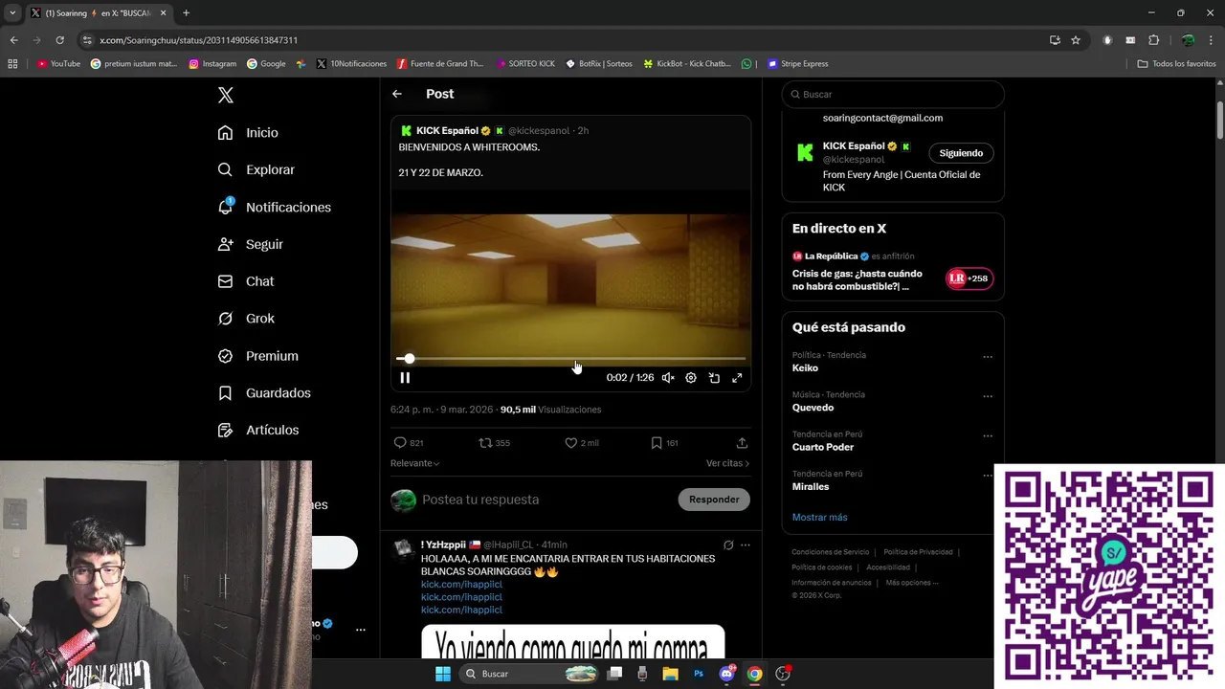Open the YouTube bookmark

(x=58, y=64)
